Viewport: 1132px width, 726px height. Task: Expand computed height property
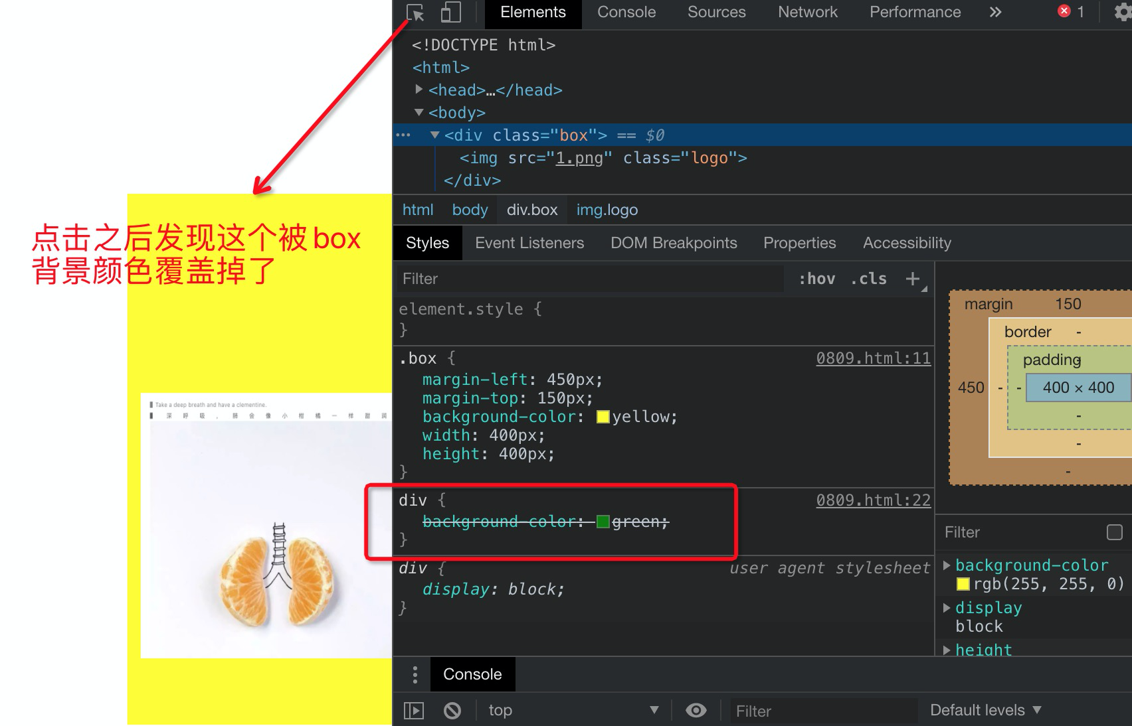click(x=947, y=650)
